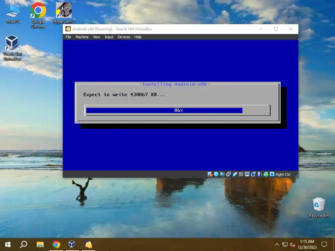This screenshot has height=251, width=335.
Task: Open taskbar Search
Action: [x=24, y=244]
